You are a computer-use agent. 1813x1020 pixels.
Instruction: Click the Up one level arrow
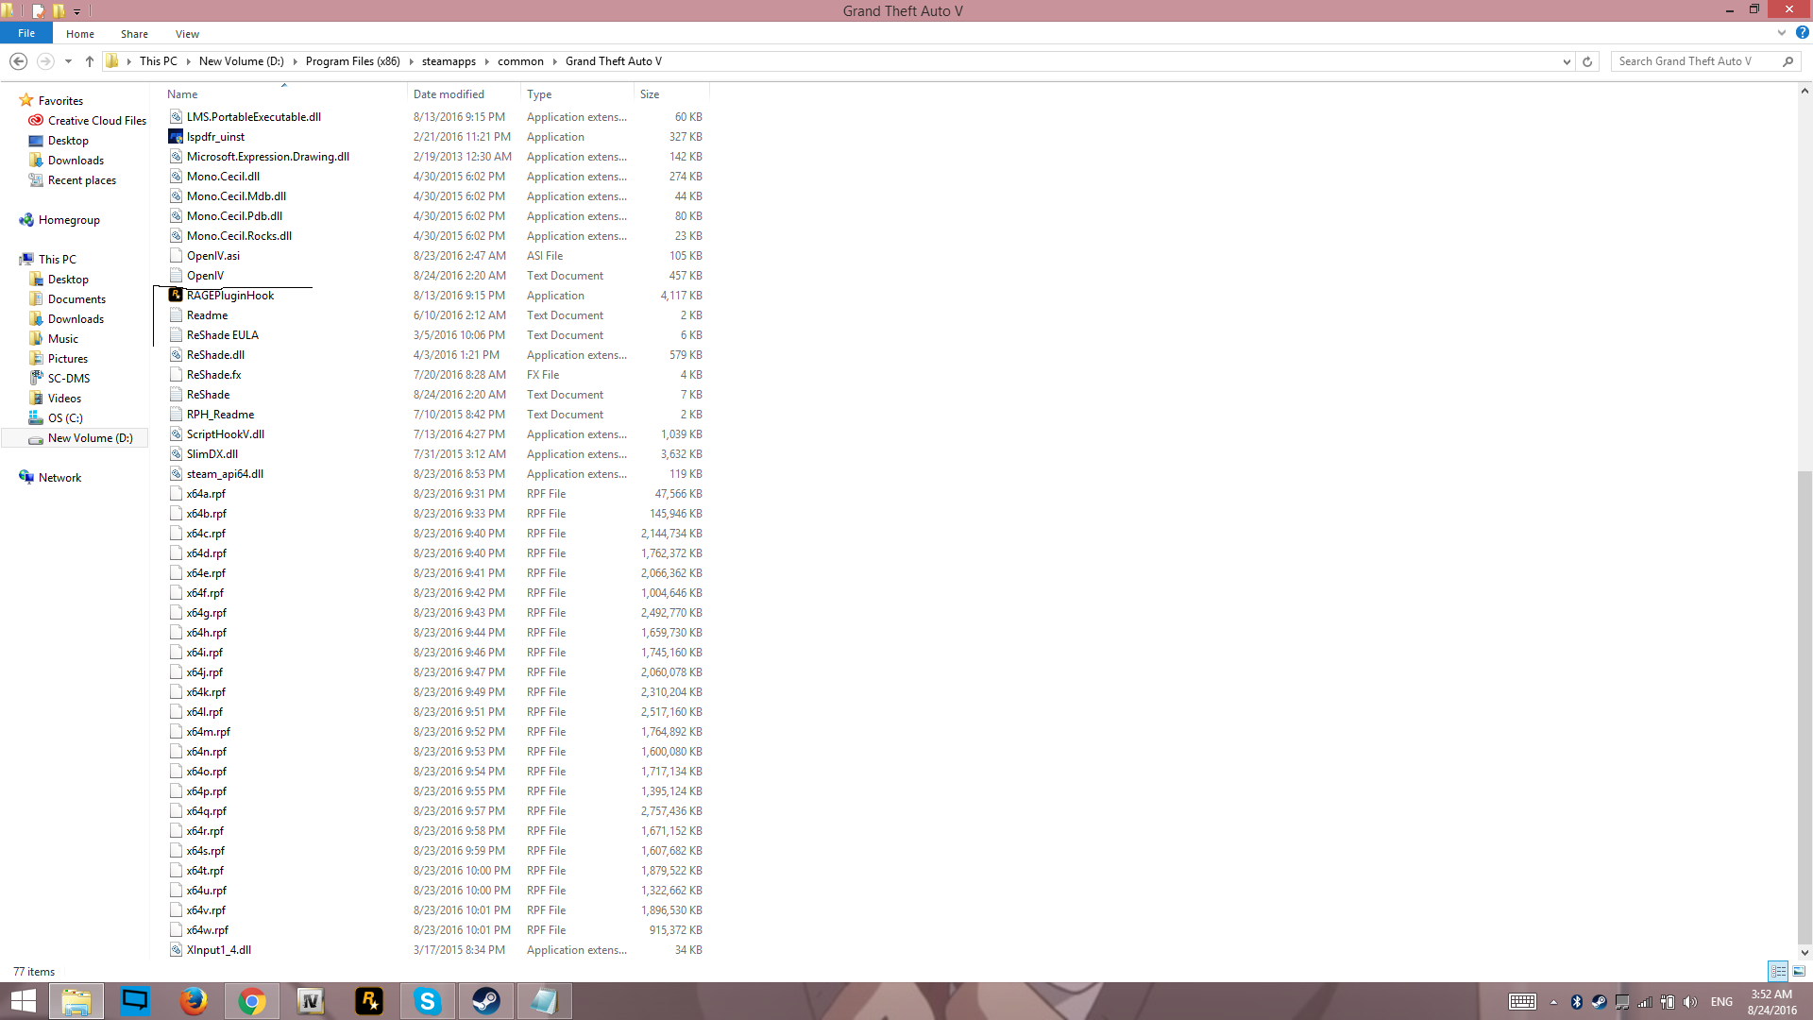click(90, 61)
